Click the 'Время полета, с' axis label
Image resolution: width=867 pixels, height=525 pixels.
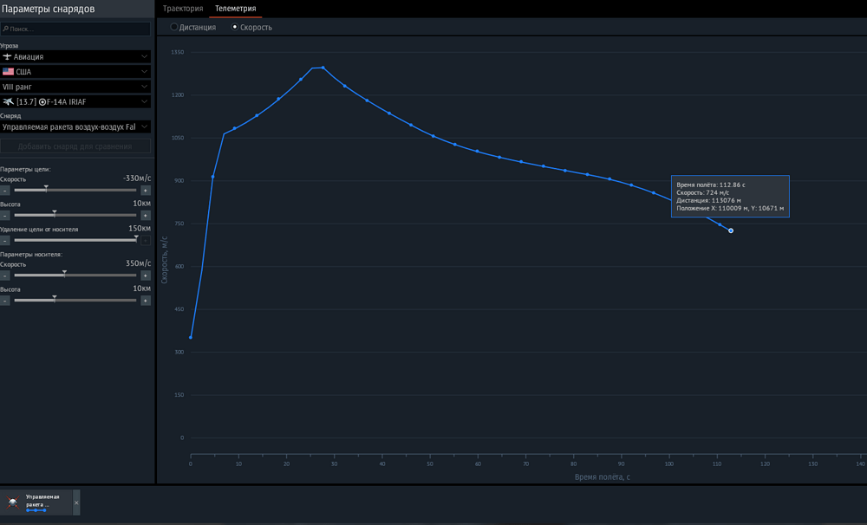point(603,477)
